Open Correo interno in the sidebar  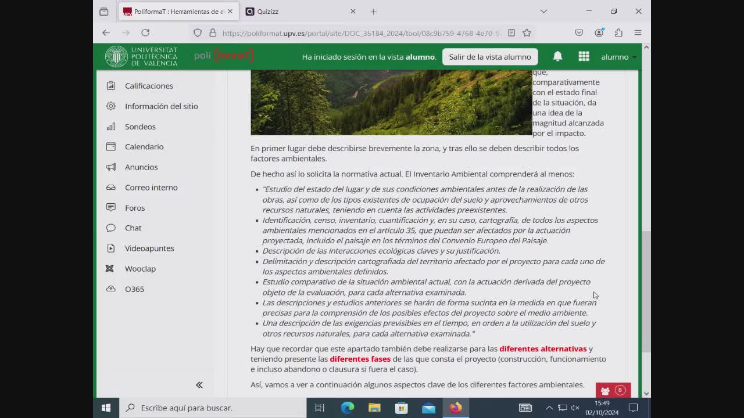pos(151,188)
